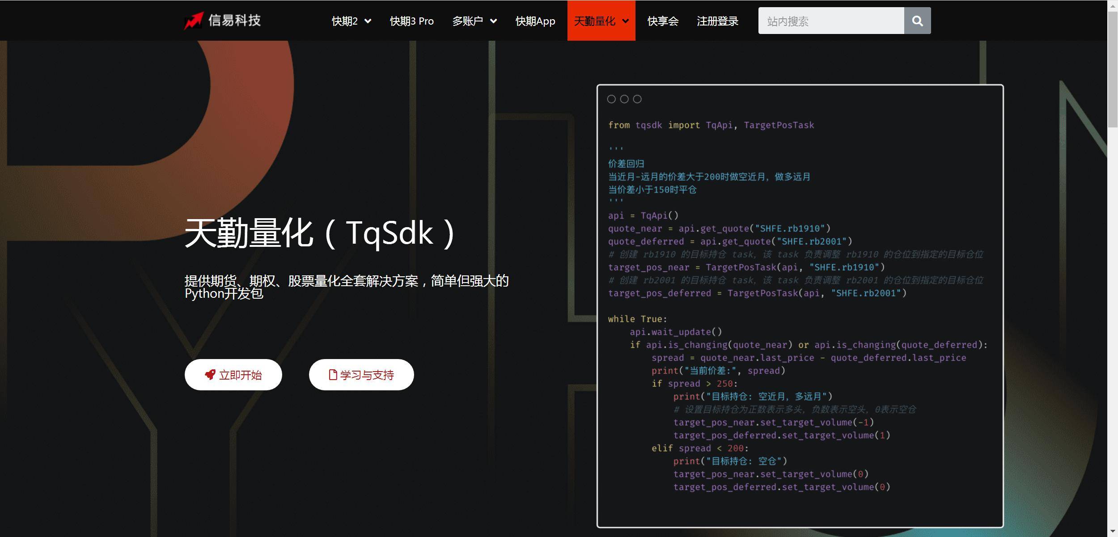The image size is (1118, 537).
Task: Click the 'api.wait_update()' code line
Action: point(676,332)
